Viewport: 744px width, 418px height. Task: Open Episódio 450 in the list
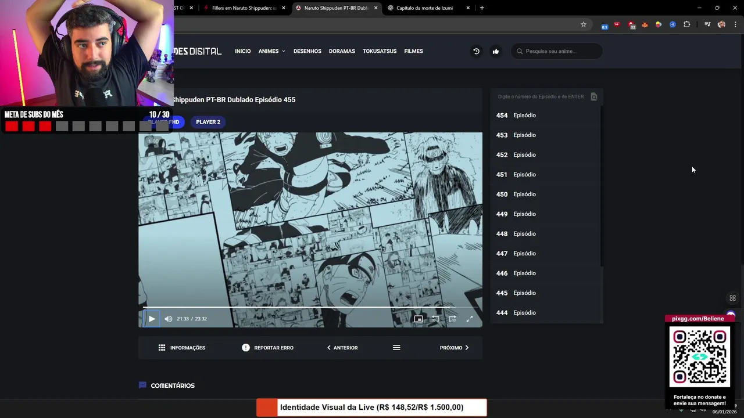pyautogui.click(x=545, y=194)
